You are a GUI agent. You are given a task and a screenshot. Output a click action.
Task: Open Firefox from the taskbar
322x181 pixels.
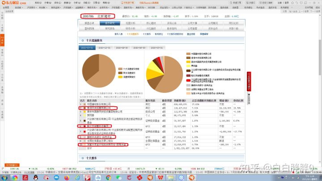tap(67, 177)
